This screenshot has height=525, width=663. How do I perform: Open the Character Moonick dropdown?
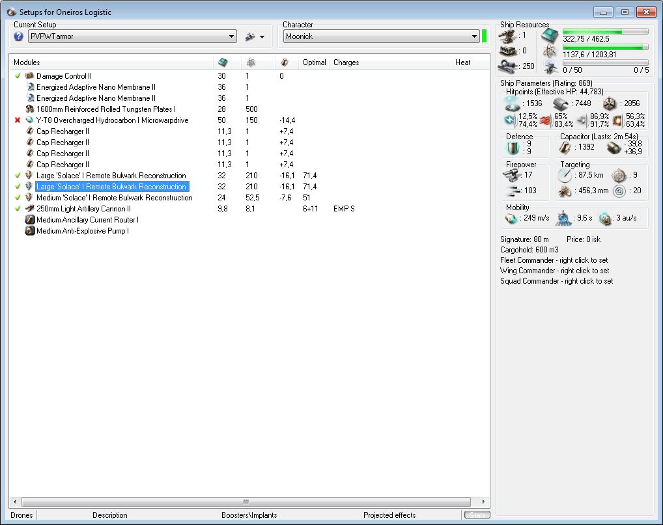[x=382, y=36]
